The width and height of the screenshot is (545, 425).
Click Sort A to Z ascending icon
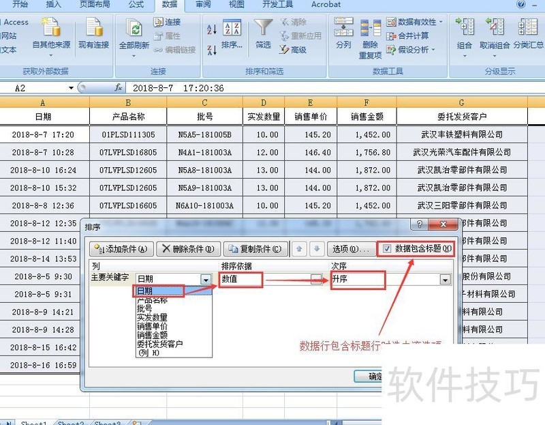(x=212, y=29)
